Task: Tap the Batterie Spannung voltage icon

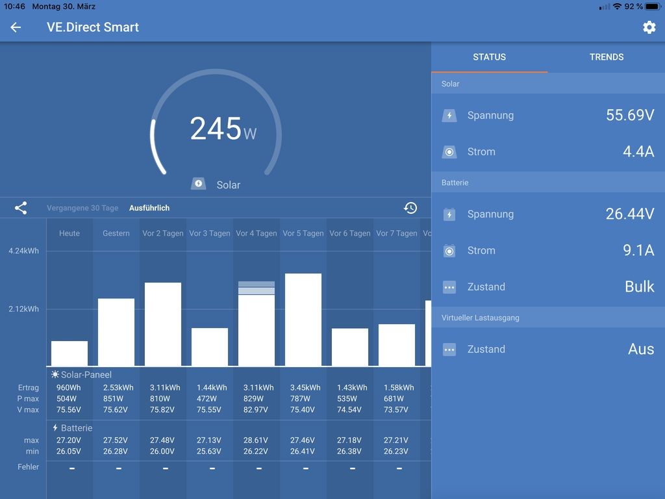Action: 449,214
